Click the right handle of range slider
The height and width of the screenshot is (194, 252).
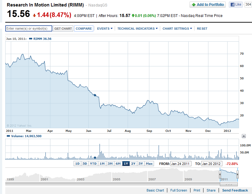coord(237,175)
